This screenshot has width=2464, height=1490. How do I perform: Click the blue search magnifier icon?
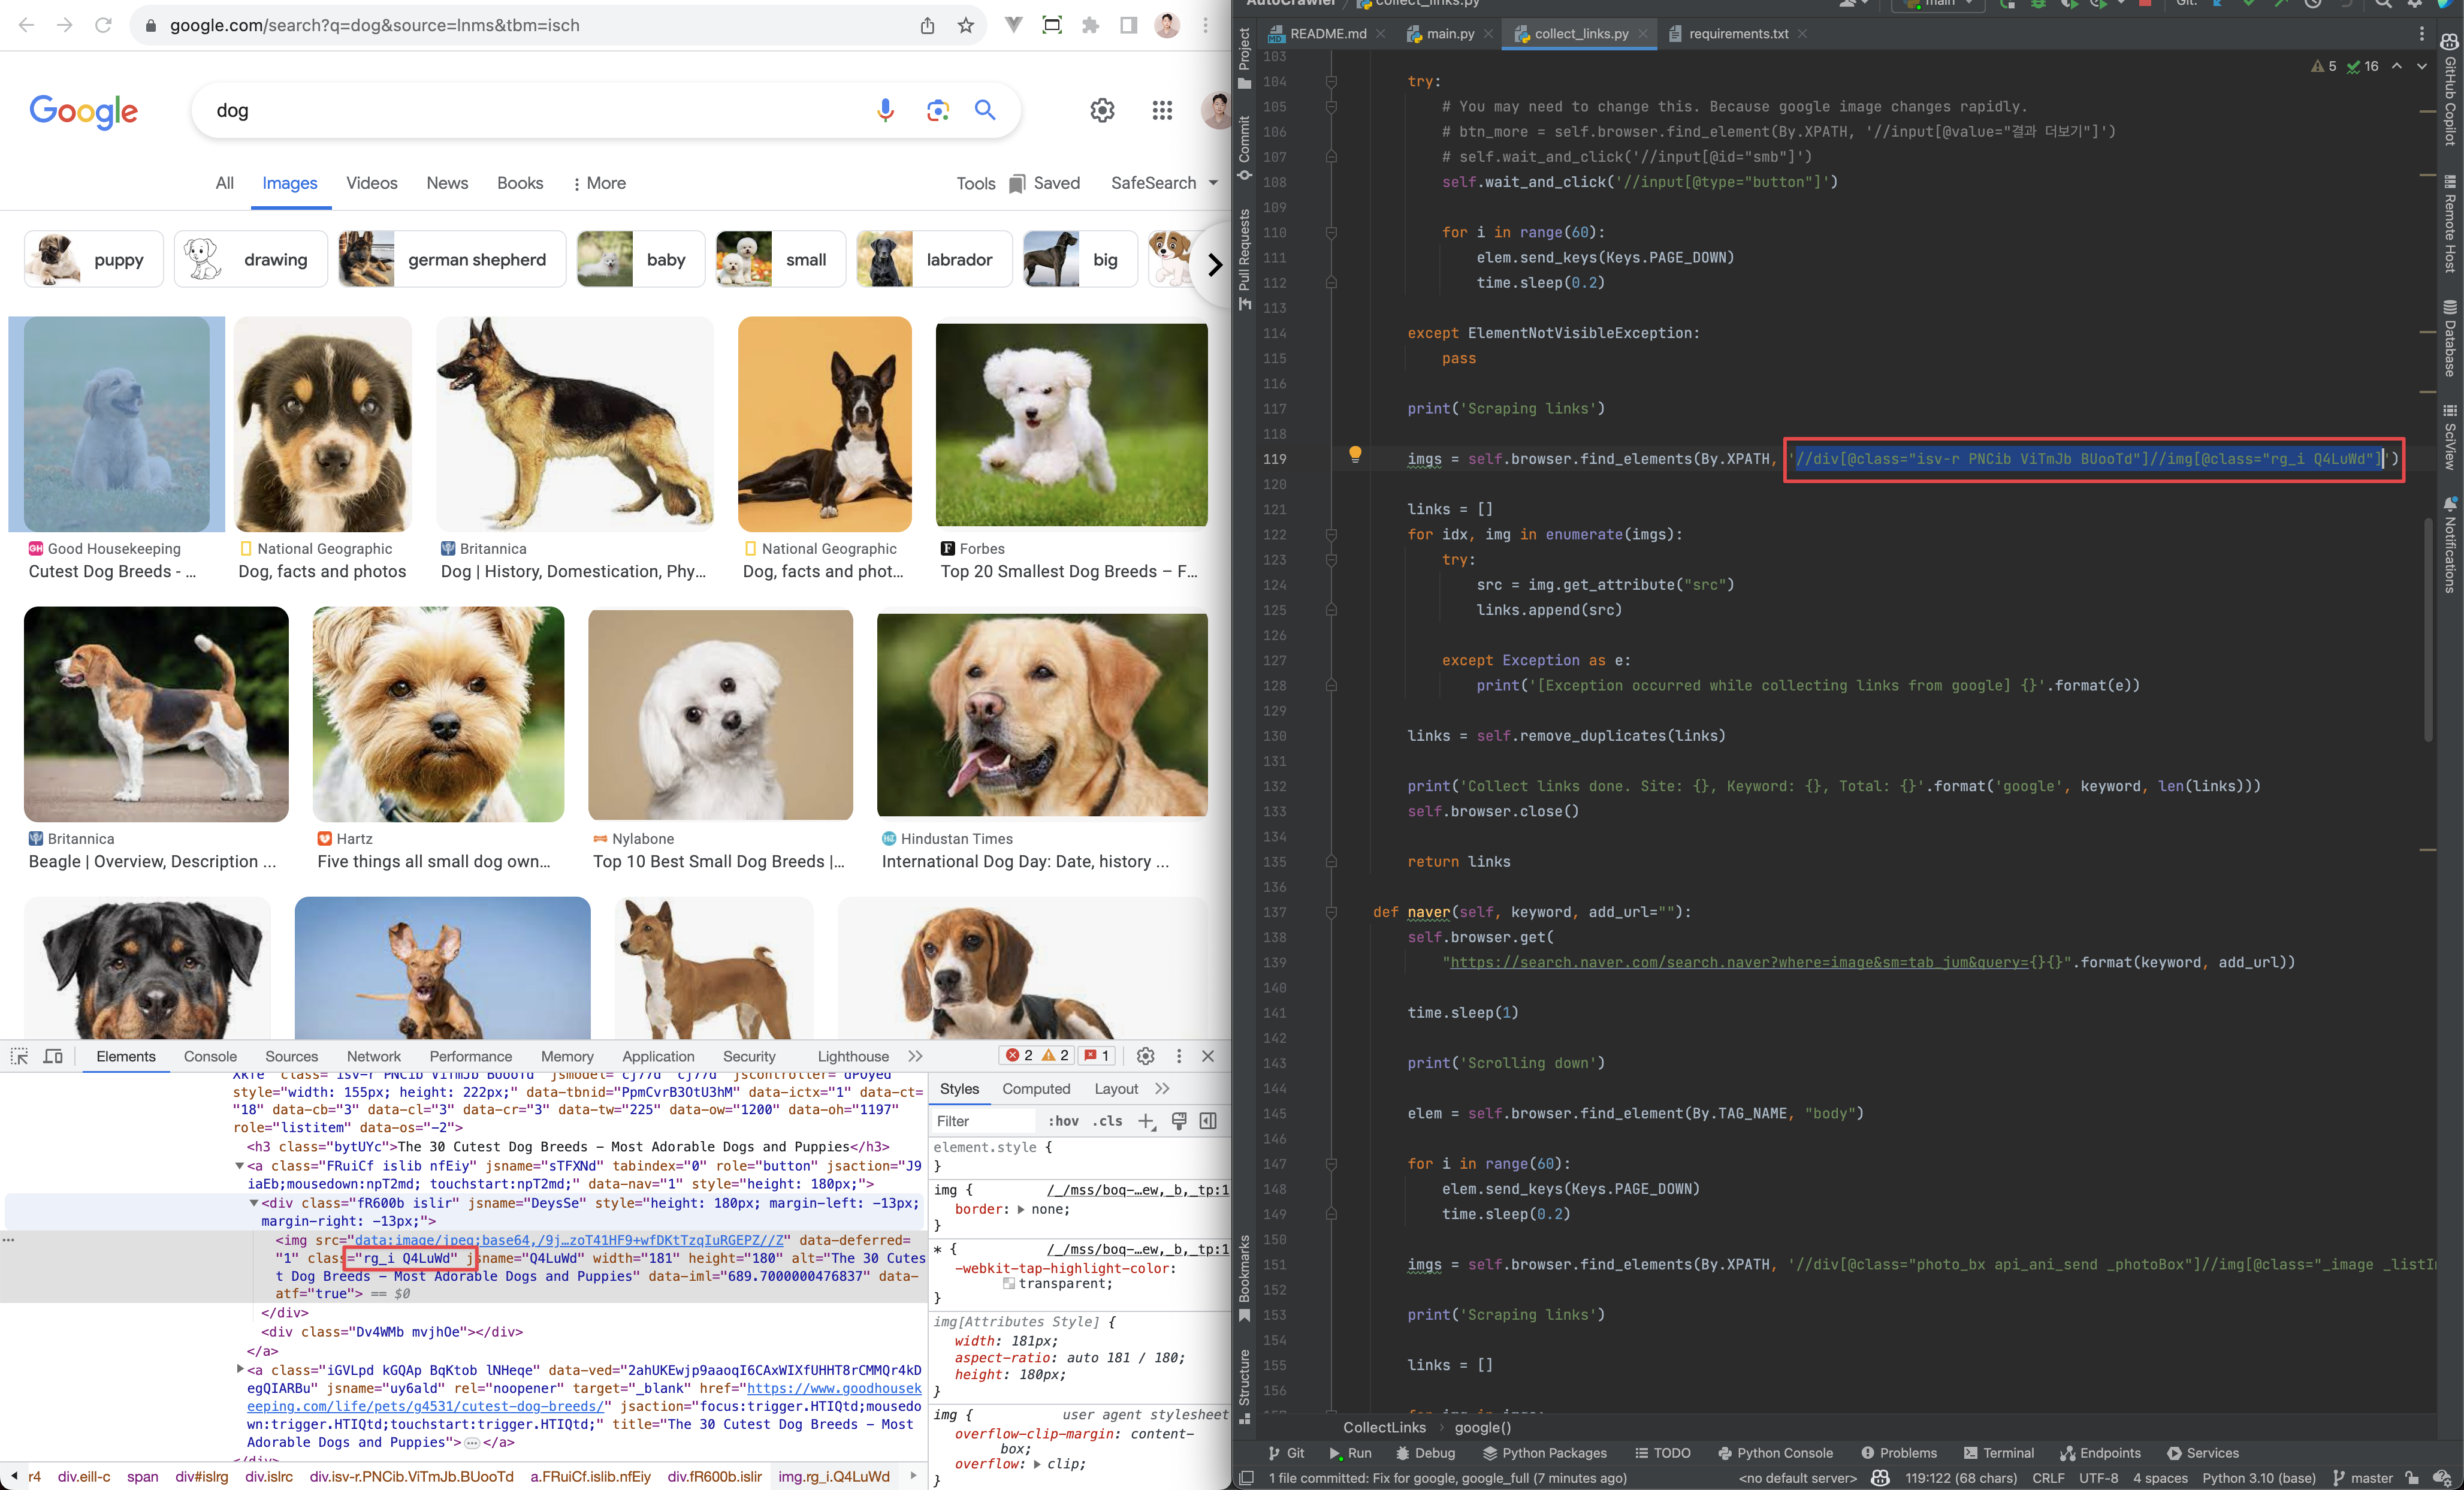point(985,111)
